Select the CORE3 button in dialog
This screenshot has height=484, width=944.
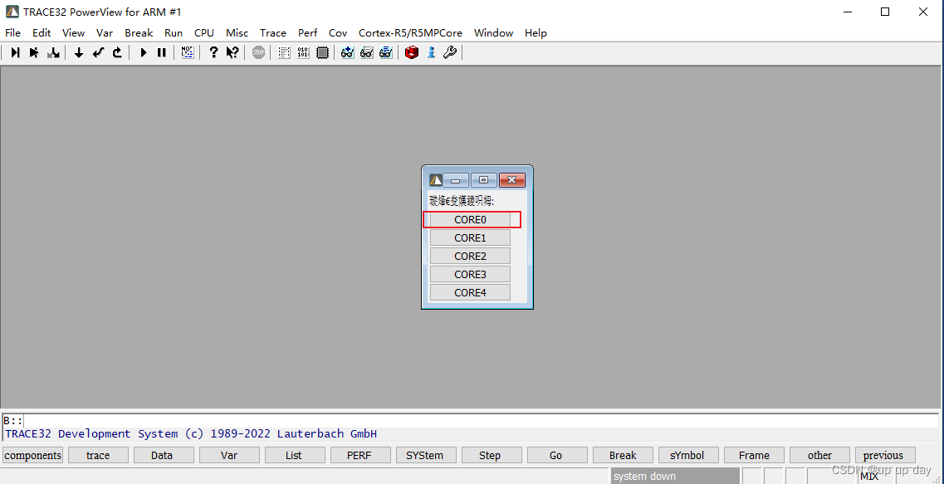tap(470, 274)
